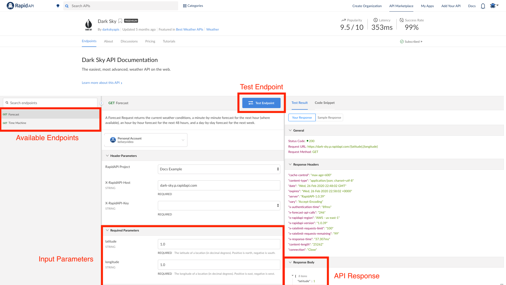This screenshot has width=506, height=285.
Task: Go to API Marketplace
Action: coord(401,6)
